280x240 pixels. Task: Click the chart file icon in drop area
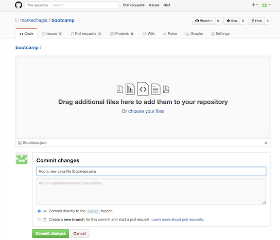coord(130,89)
